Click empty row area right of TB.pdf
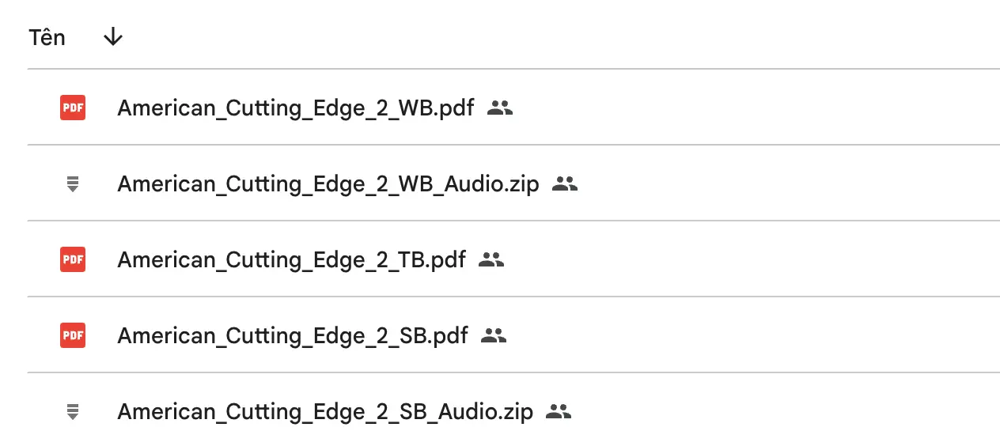This screenshot has width=1000, height=446. click(x=752, y=259)
